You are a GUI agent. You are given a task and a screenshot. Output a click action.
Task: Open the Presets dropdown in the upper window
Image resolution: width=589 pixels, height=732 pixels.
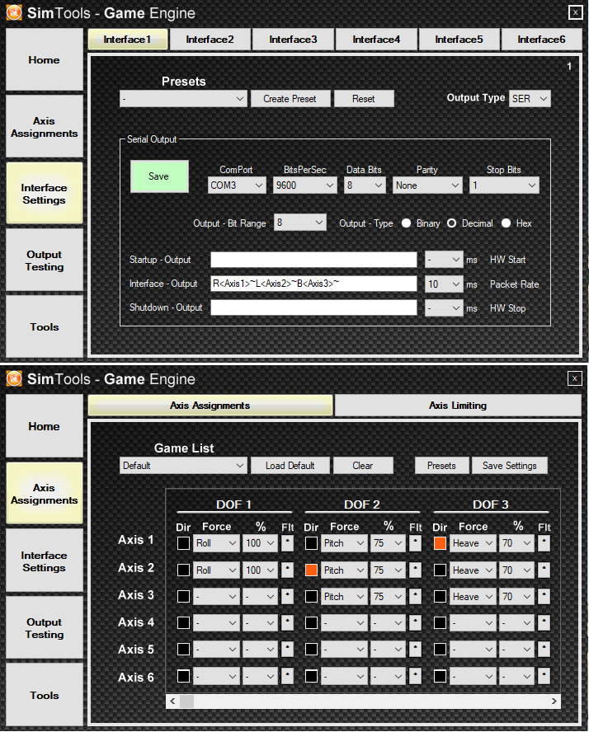point(183,98)
